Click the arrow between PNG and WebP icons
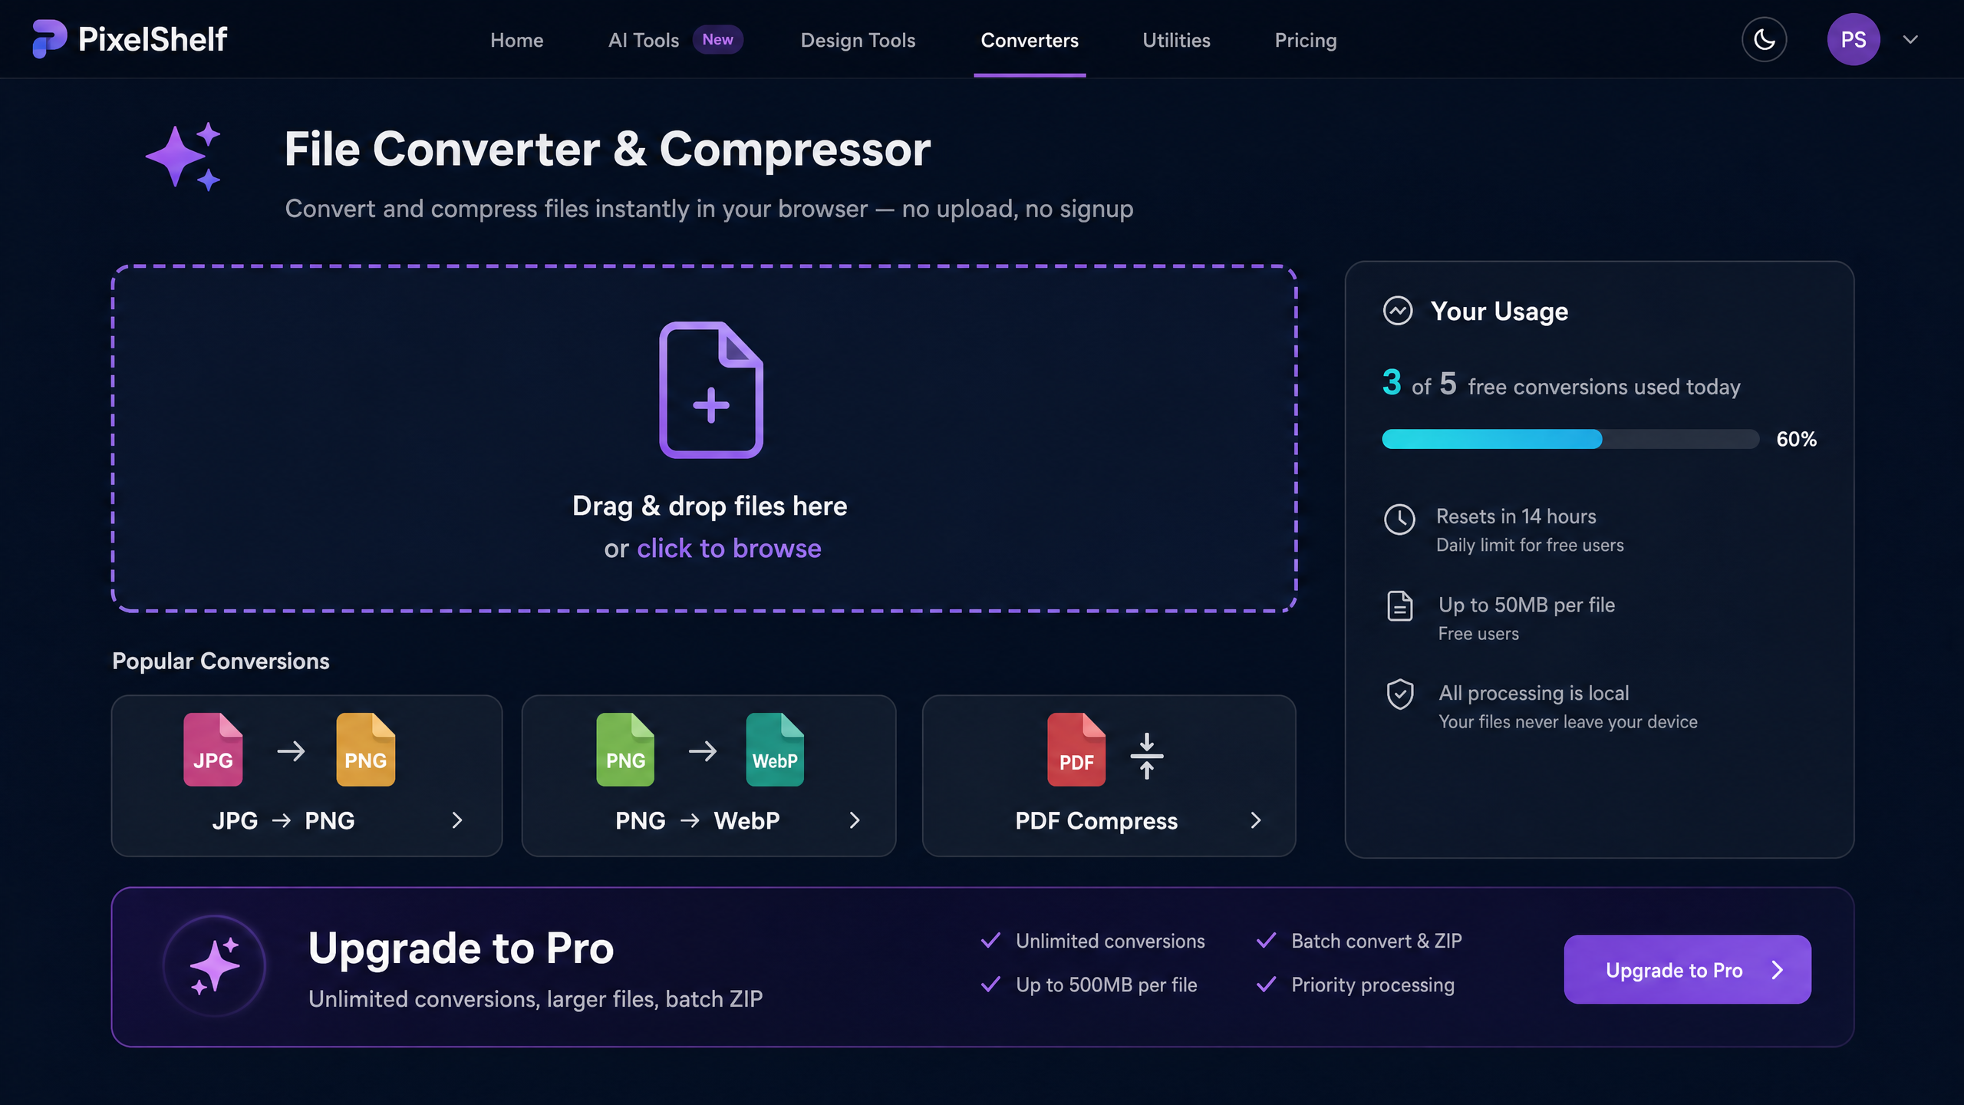 pyautogui.click(x=703, y=750)
